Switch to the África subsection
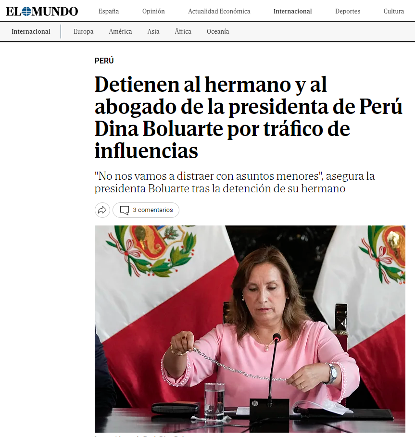 click(183, 32)
